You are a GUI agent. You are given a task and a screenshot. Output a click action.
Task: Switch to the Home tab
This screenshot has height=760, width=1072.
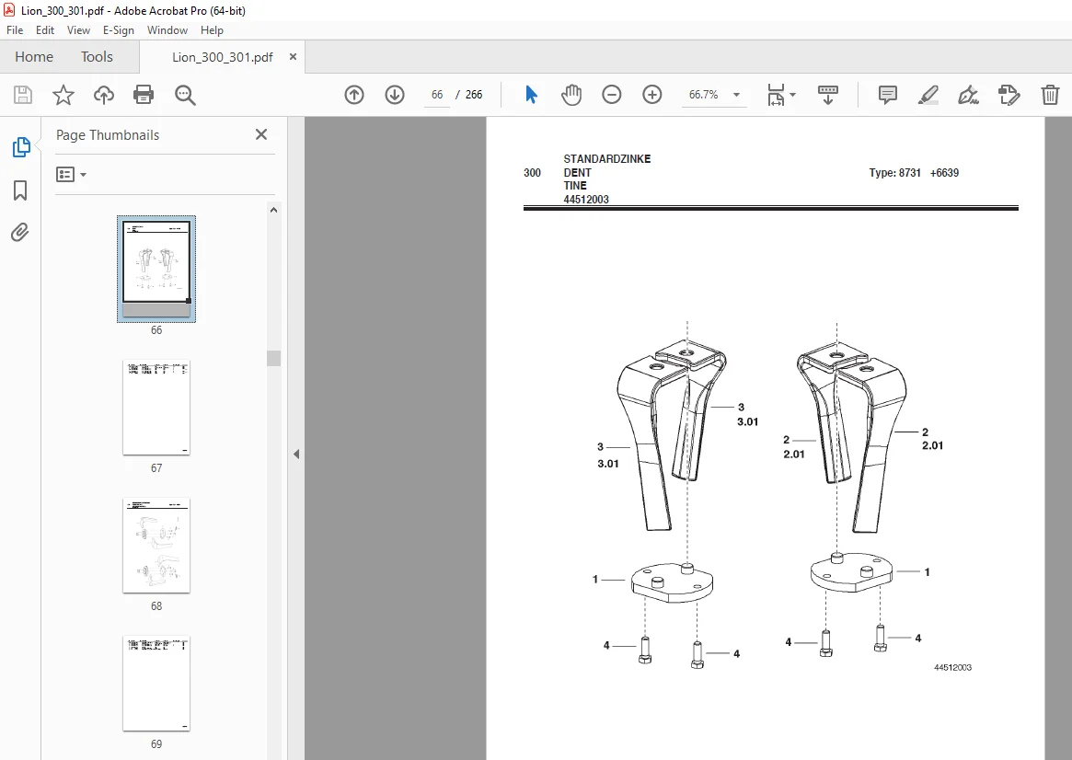pyautogui.click(x=34, y=57)
